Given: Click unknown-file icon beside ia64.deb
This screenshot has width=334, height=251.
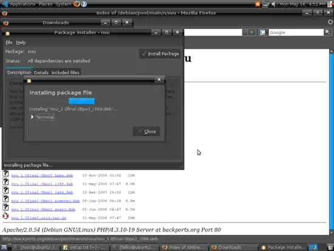Looking at the screenshot, I should 5,190.
